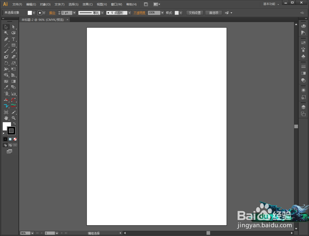
Task: Select the Shape Builder tool
Action: (6, 75)
